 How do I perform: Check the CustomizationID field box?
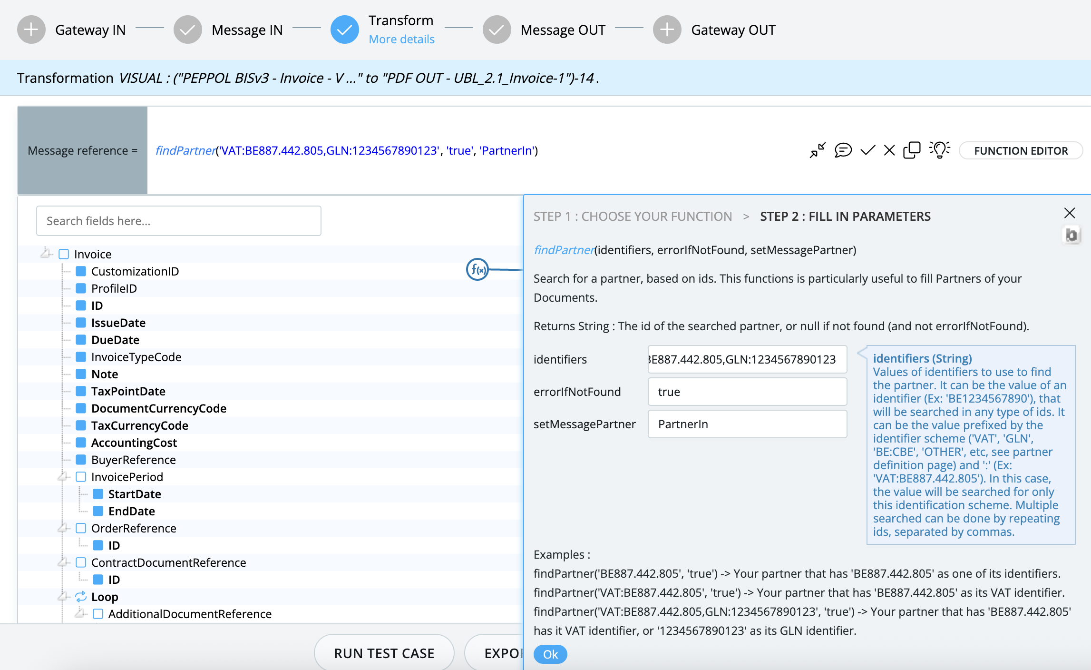point(81,271)
